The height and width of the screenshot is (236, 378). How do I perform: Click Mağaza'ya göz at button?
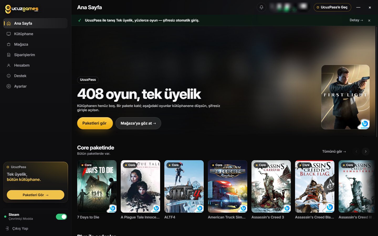coord(138,123)
